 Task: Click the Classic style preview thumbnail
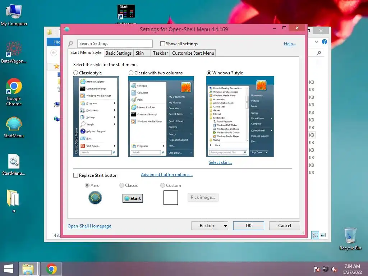click(x=96, y=116)
